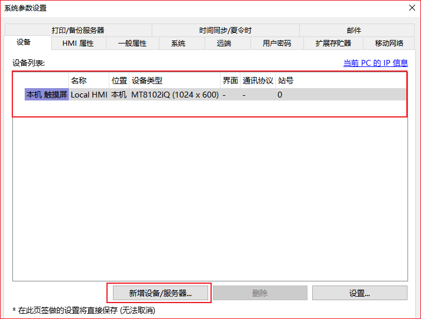Select the 远端 tab
This screenshot has height=319, width=421.
point(223,43)
